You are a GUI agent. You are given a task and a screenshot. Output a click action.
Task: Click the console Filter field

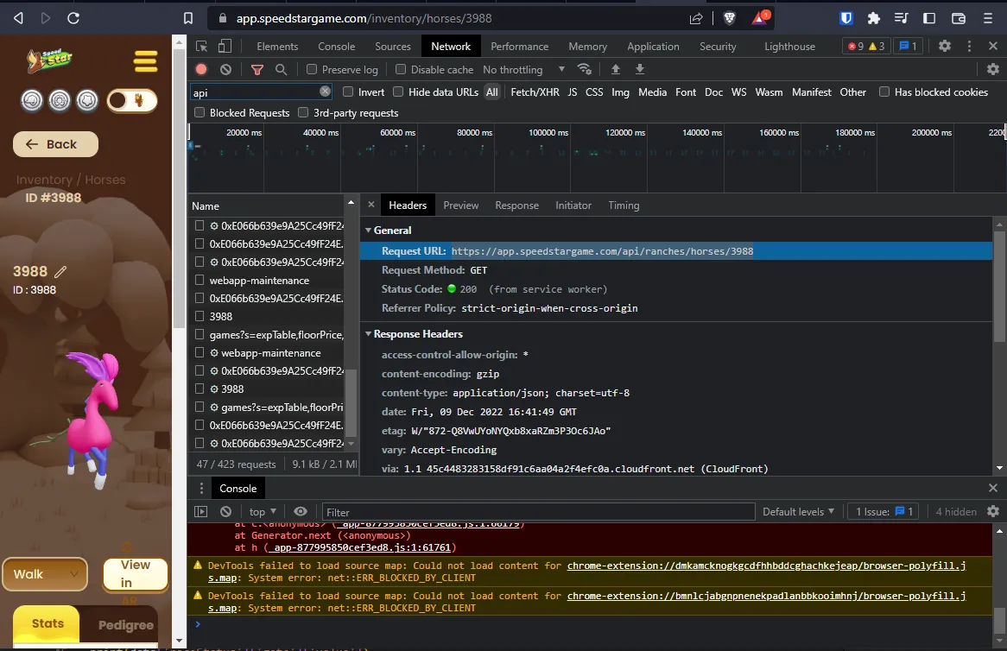[x=538, y=512]
